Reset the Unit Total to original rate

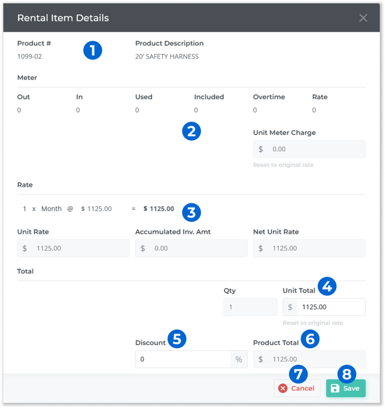tap(313, 323)
